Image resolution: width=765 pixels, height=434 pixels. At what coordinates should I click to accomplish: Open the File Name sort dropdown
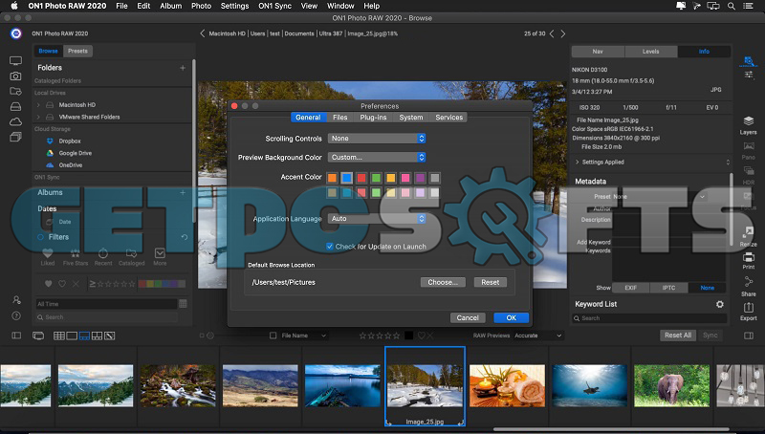pyautogui.click(x=302, y=336)
